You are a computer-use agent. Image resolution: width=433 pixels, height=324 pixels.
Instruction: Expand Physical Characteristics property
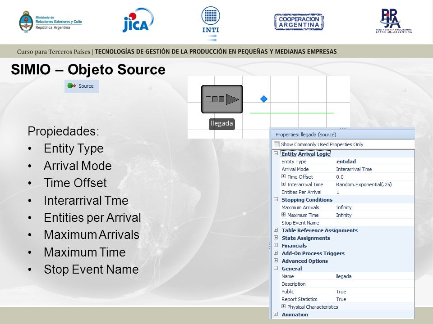(283, 306)
